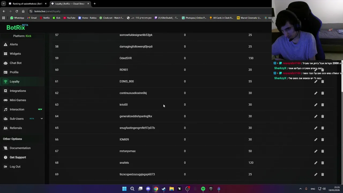The image size is (343, 193).
Task: Open the tab search dropdown
Action: 3,4
